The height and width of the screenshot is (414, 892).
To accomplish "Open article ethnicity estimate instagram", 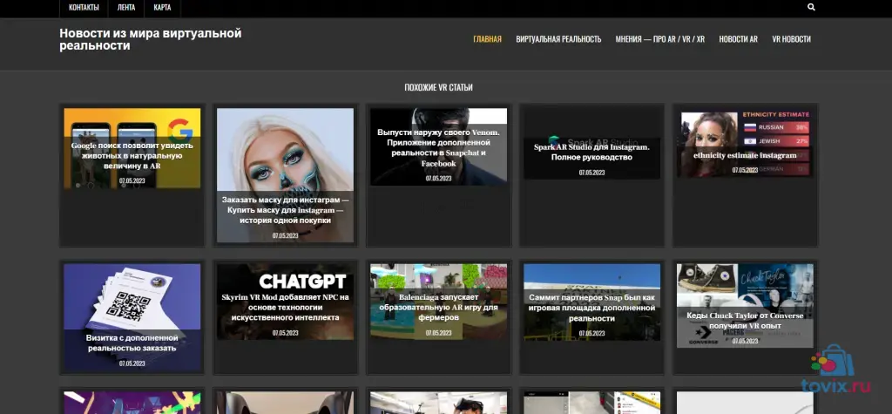I will tap(745, 155).
